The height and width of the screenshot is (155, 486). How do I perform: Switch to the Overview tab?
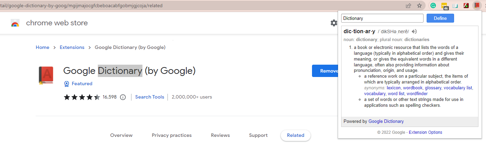(x=121, y=135)
